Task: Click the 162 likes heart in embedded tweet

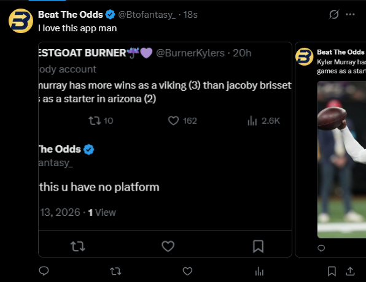Action: click(182, 121)
